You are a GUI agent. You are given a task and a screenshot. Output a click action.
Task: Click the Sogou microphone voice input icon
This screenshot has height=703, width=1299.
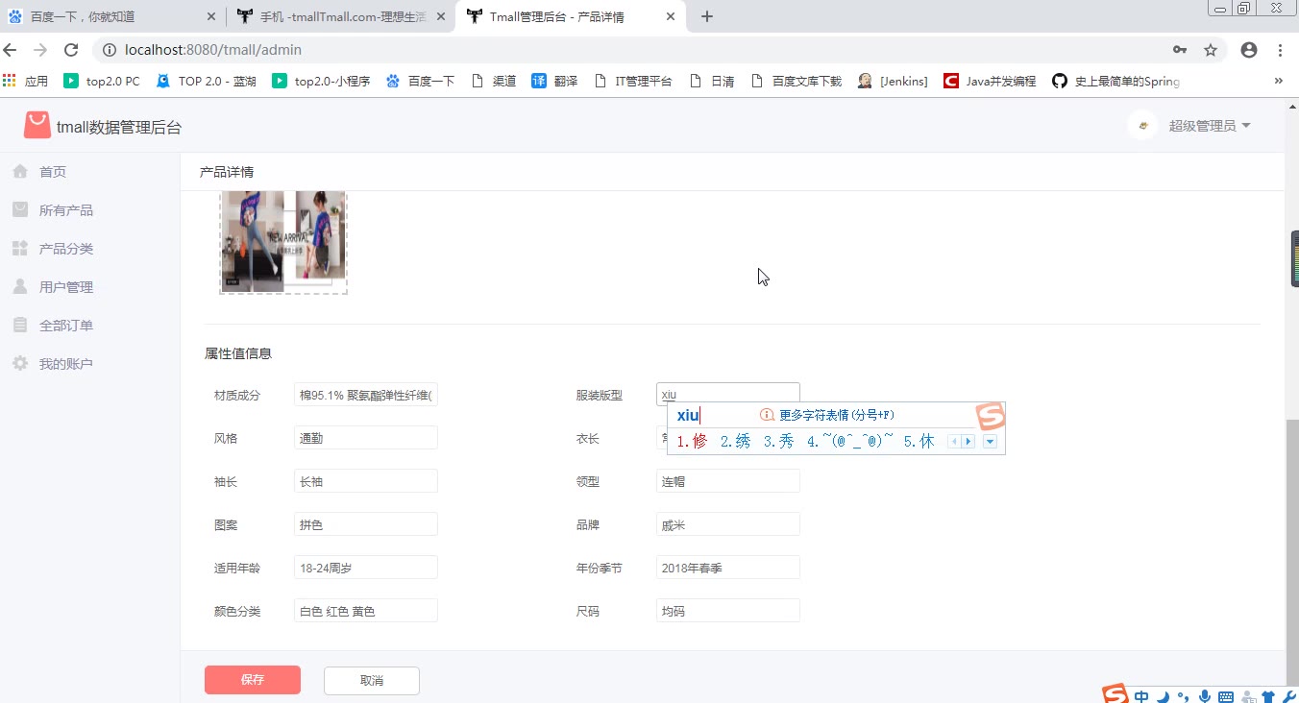(x=1205, y=696)
